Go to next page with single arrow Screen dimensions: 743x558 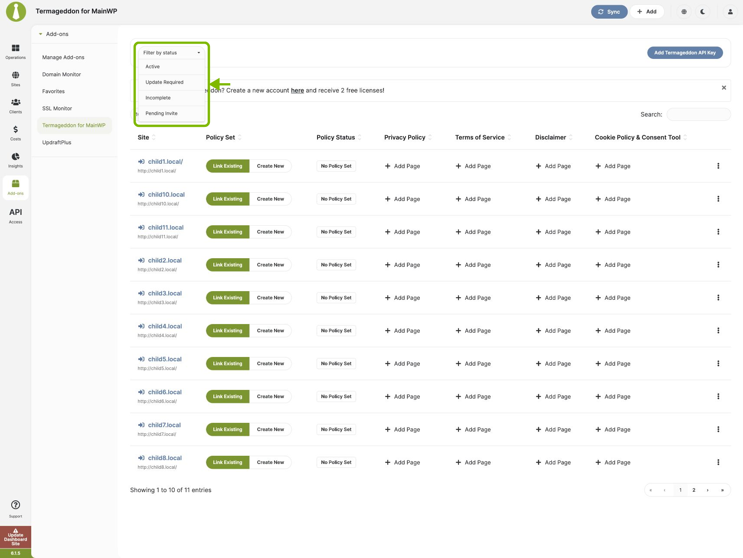pyautogui.click(x=708, y=490)
